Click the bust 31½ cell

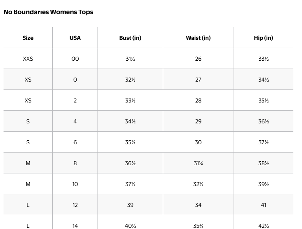[130, 59]
